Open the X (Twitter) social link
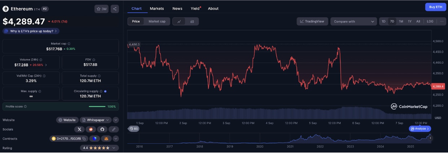 79,129
